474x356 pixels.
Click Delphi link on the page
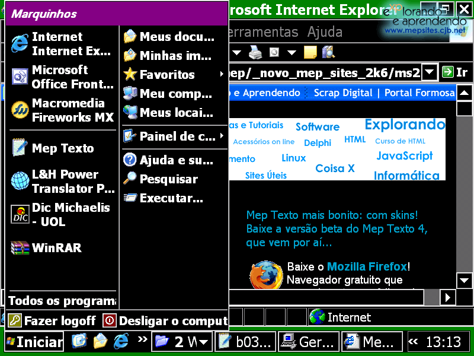[318, 143]
